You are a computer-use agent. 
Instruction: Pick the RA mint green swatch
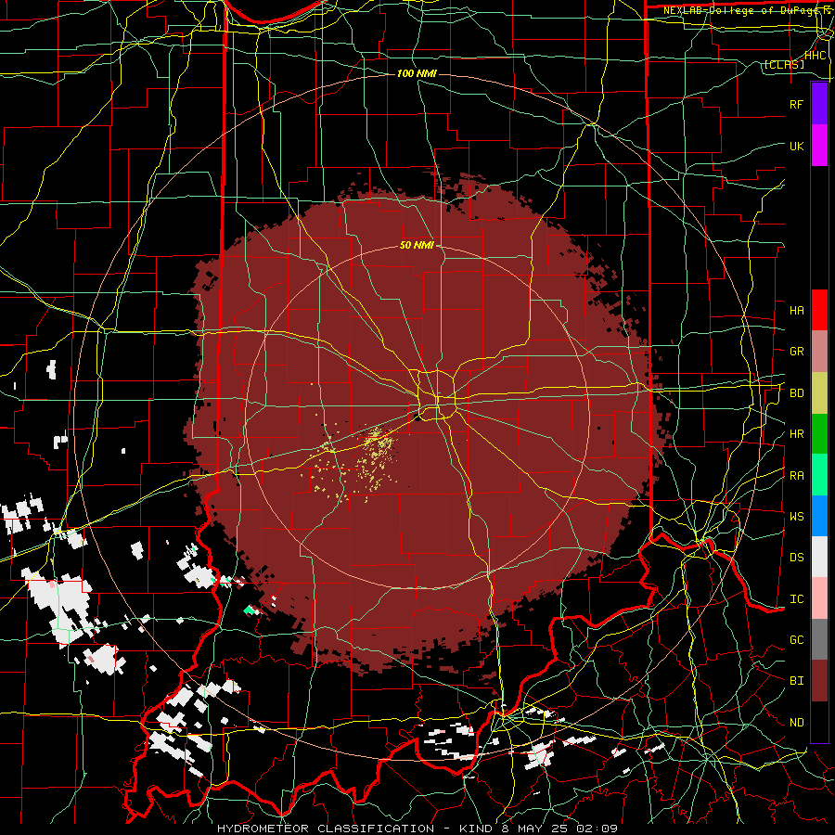[x=819, y=475]
